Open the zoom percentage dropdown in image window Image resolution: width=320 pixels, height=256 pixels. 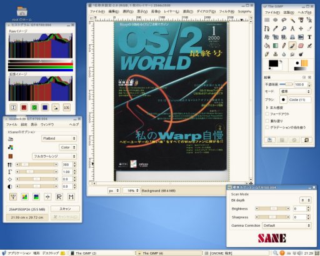131,190
